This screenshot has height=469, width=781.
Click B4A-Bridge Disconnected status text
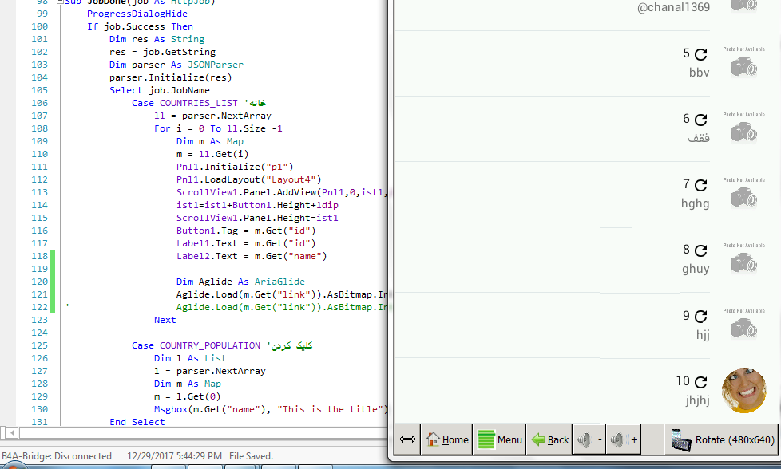pyautogui.click(x=57, y=456)
